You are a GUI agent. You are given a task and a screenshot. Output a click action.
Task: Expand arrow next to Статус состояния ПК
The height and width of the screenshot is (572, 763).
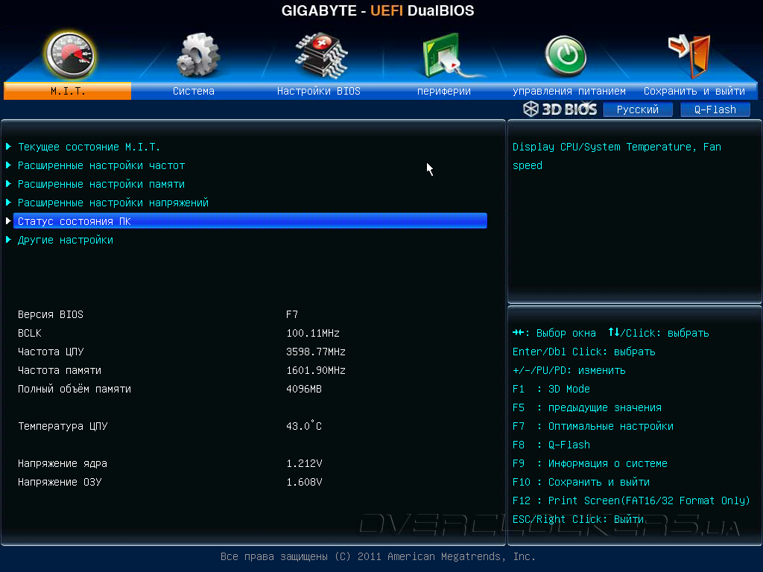click(8, 220)
